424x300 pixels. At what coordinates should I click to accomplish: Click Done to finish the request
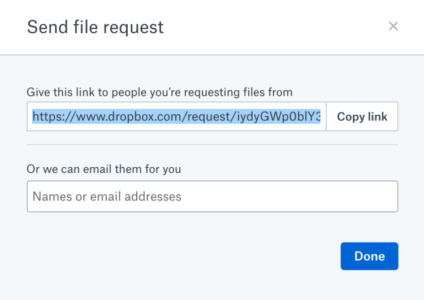(369, 256)
